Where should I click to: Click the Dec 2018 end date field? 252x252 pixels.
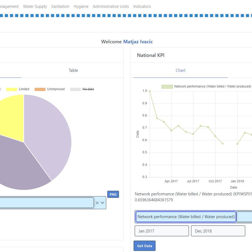[218, 231]
